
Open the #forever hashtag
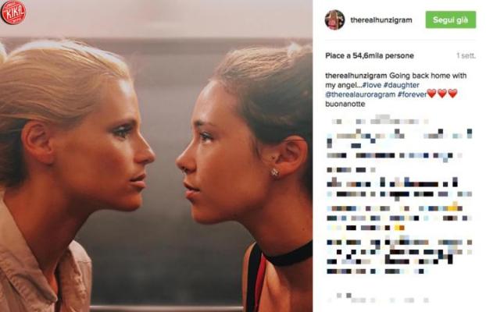(x=413, y=94)
